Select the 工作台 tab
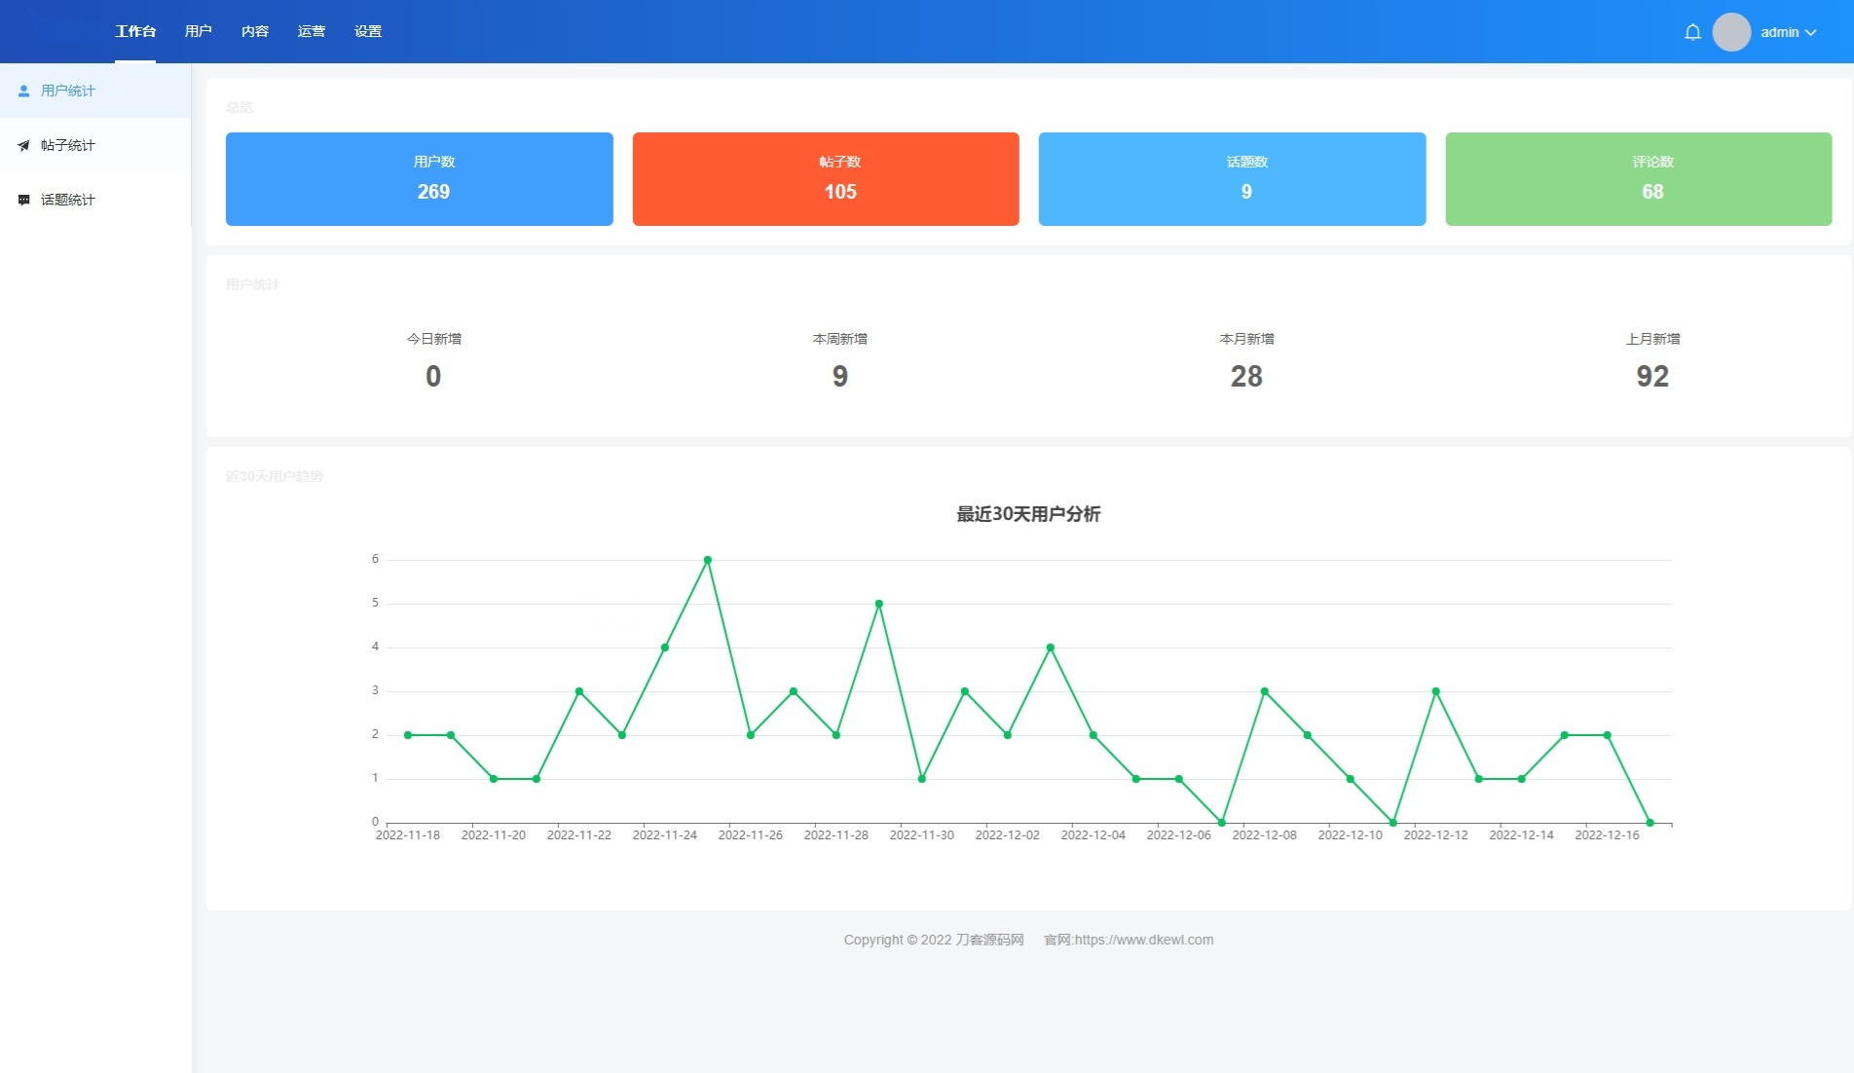 (135, 30)
